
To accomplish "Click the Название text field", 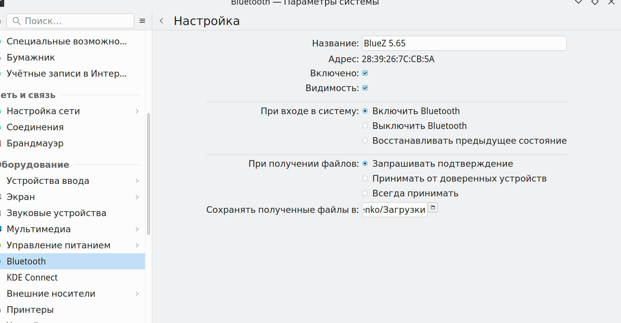I will click(464, 43).
